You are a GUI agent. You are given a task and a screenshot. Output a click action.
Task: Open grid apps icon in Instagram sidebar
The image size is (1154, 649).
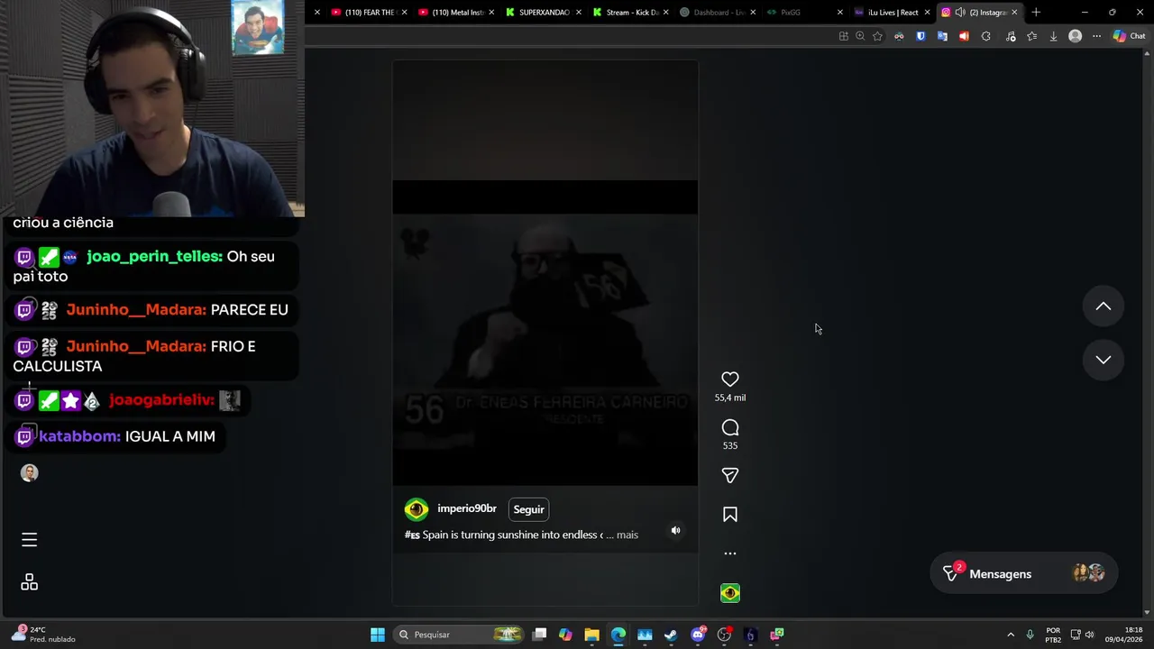click(29, 582)
